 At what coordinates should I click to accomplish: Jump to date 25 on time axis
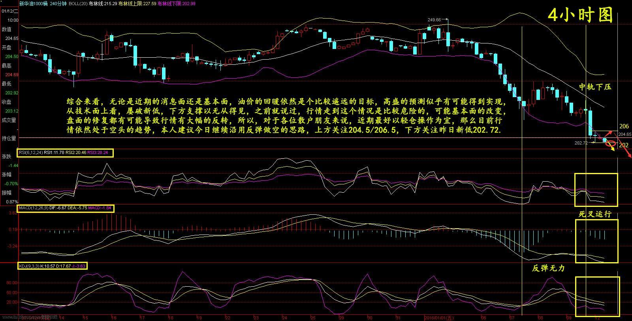click(x=313, y=318)
